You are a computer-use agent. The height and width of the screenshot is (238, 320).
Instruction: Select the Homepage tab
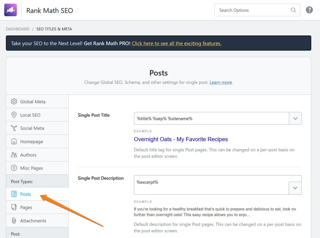pos(37,141)
